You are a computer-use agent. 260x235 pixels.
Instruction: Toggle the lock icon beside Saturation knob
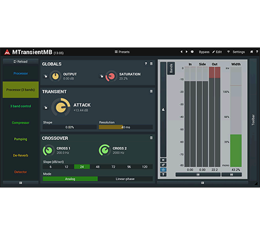pos(102,76)
